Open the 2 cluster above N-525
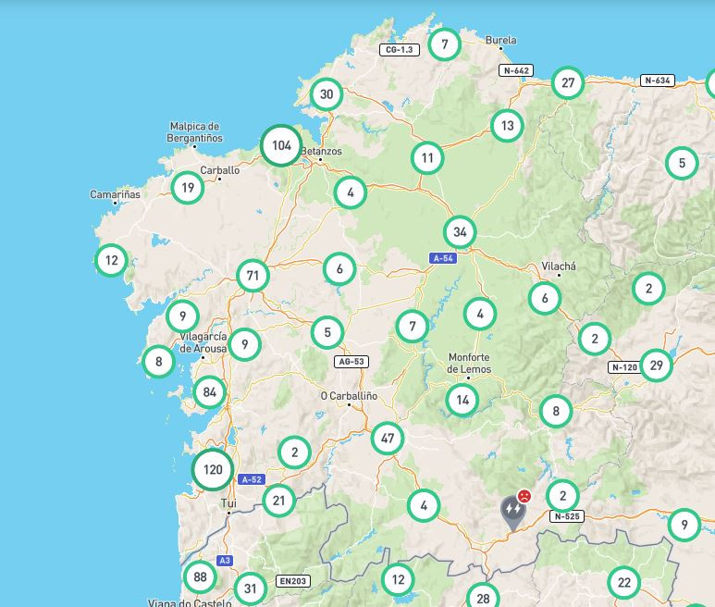The height and width of the screenshot is (607, 715). tap(562, 496)
